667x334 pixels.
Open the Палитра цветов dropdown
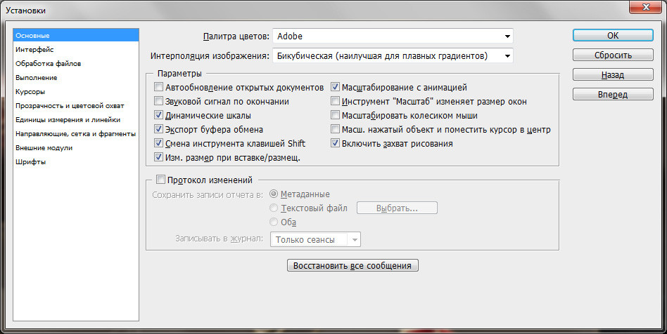coord(393,36)
